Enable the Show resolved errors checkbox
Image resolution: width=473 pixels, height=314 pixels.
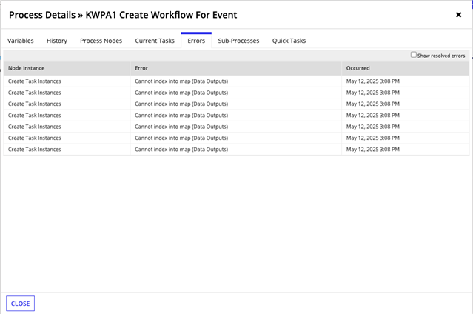(x=414, y=55)
